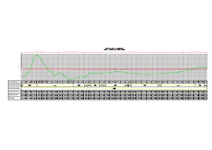
Task: Click the "Chainage" row label
Action: coord(12,98)
